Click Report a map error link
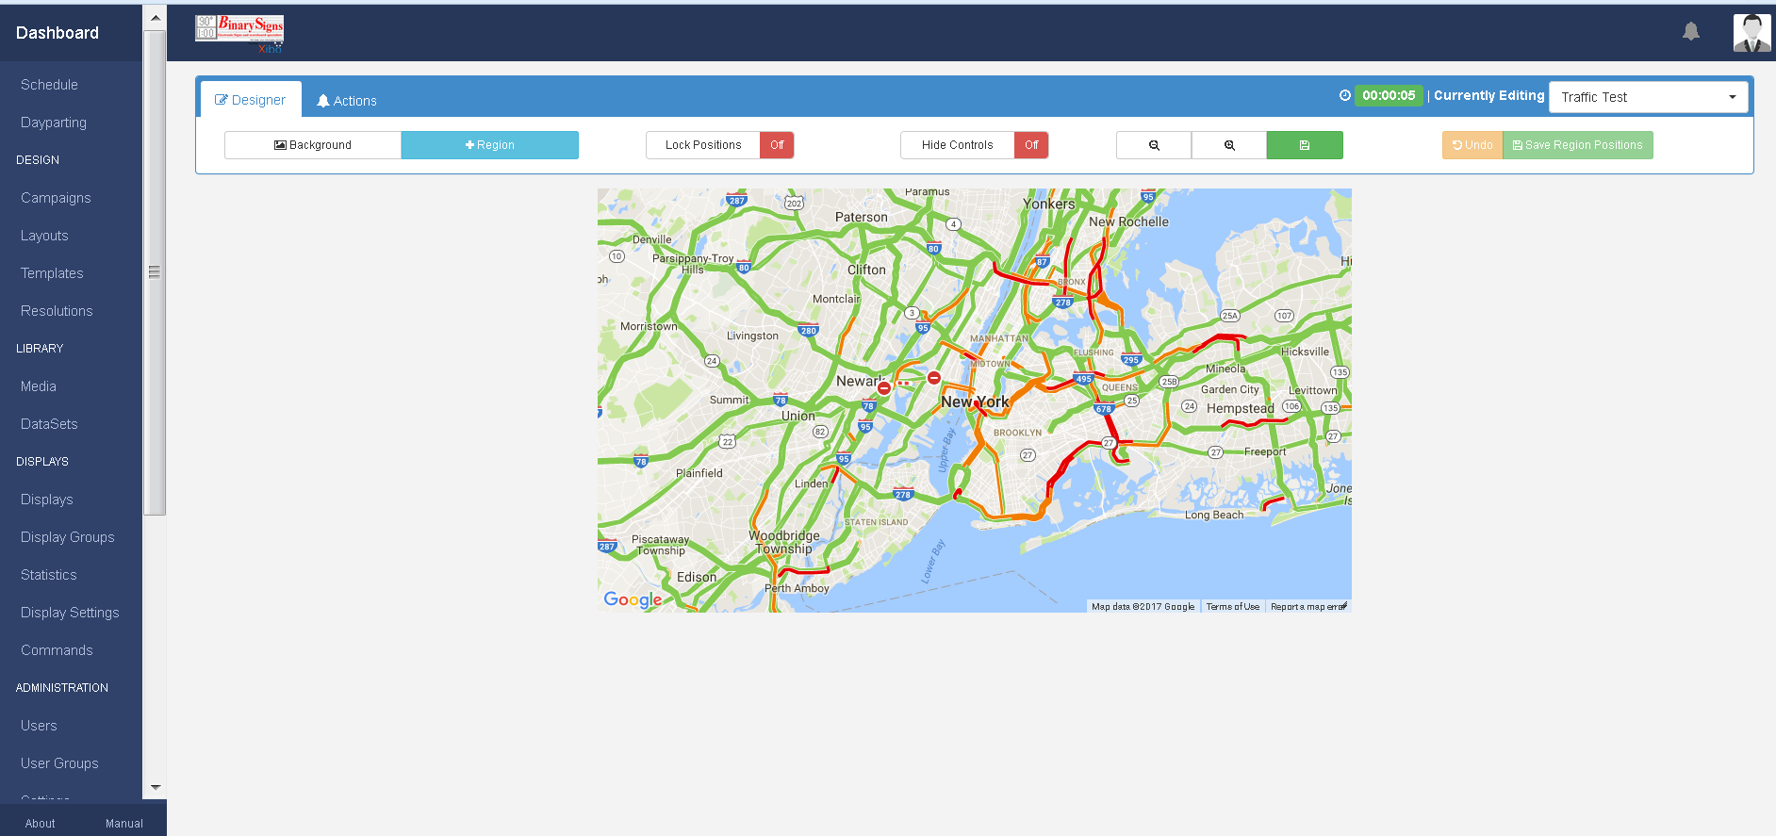1776x836 pixels. coord(1308,607)
